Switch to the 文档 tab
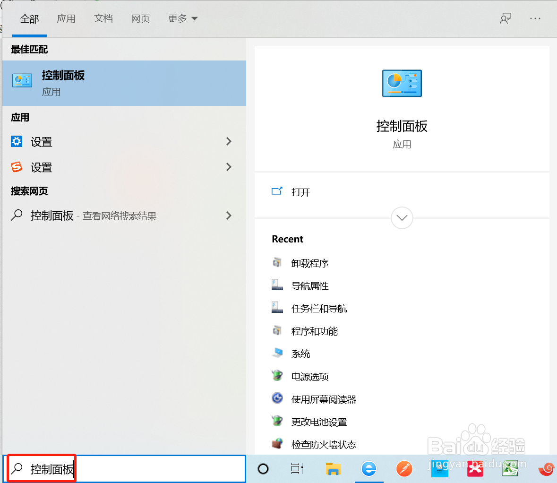 point(103,18)
